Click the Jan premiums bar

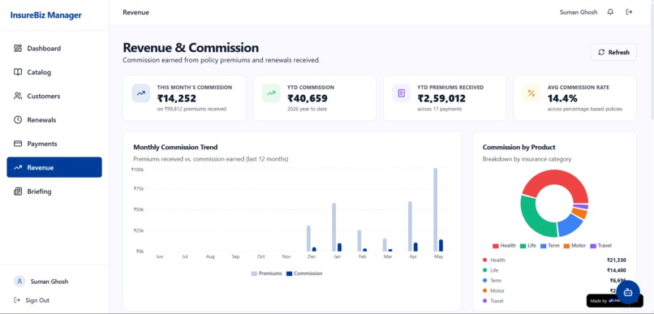(x=334, y=227)
